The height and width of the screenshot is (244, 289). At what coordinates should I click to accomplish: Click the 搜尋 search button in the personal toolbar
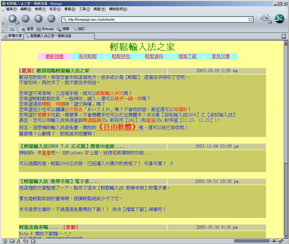[x=63, y=29]
